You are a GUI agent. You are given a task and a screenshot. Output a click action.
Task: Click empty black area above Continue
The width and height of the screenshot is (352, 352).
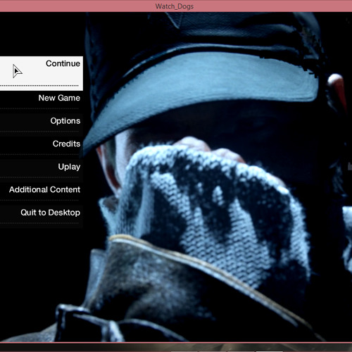tap(42, 34)
